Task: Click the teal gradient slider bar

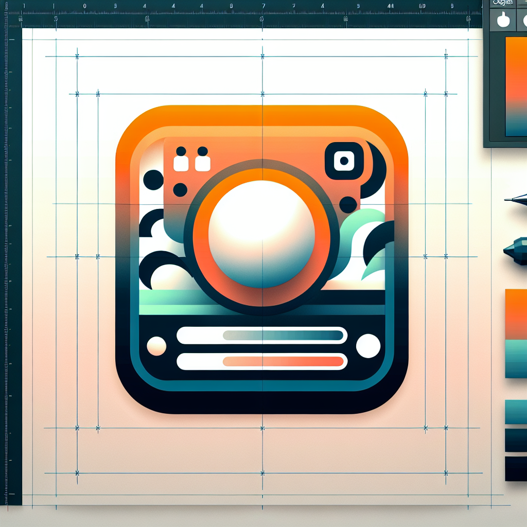Action: coord(283,336)
